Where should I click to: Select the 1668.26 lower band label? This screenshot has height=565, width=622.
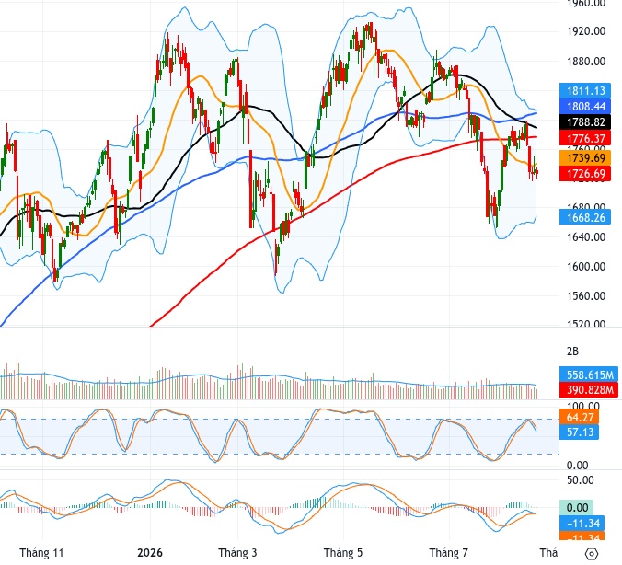tap(584, 217)
